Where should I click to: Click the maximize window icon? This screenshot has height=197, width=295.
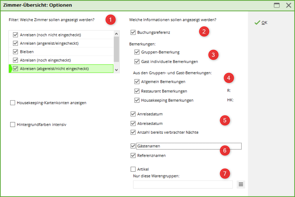(x=277, y=5)
